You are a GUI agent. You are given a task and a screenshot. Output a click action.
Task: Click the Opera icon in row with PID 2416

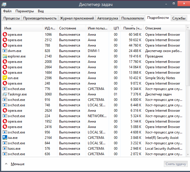5,127
